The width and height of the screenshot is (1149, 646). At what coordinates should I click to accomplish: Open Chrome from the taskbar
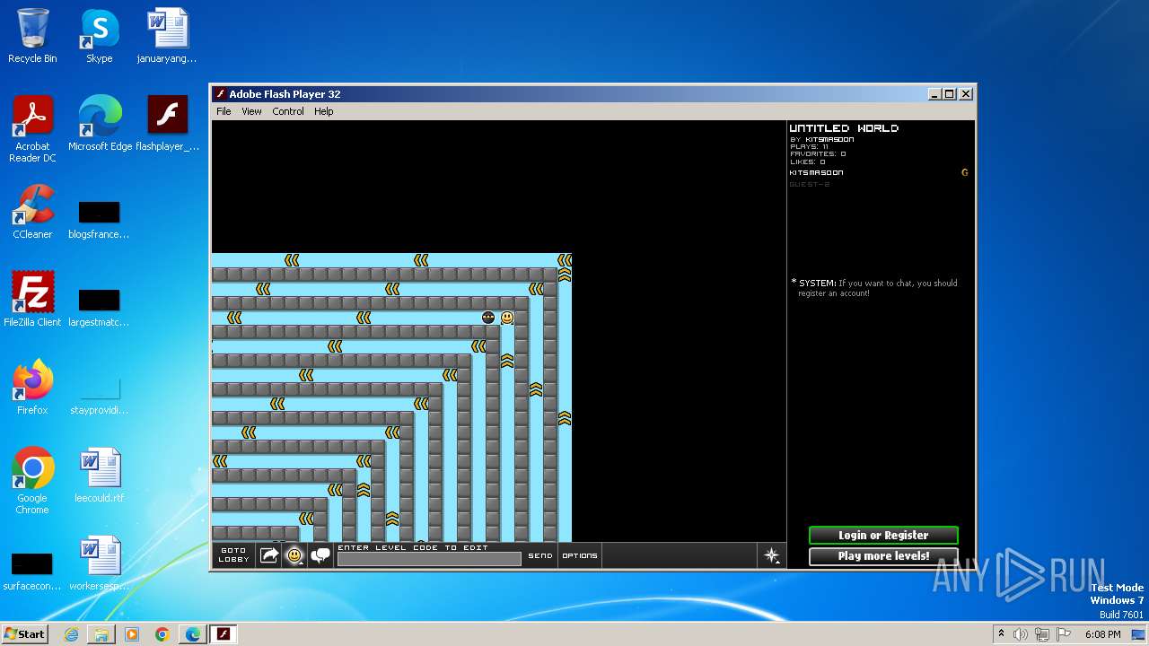[x=162, y=634]
